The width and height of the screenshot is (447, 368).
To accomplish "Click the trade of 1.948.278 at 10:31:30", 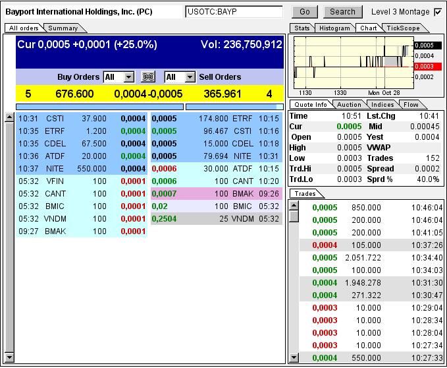I will tap(371, 283).
